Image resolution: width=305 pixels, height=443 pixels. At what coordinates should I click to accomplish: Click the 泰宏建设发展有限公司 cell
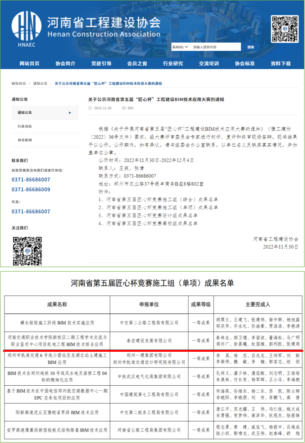pos(149,341)
